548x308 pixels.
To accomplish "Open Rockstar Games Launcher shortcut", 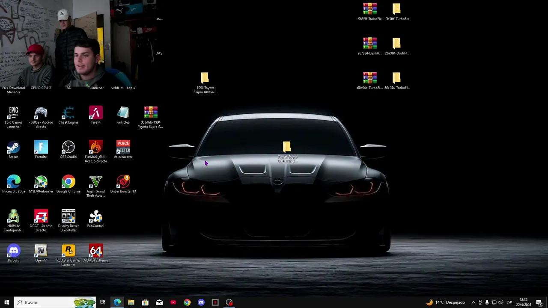I will pyautogui.click(x=68, y=255).
